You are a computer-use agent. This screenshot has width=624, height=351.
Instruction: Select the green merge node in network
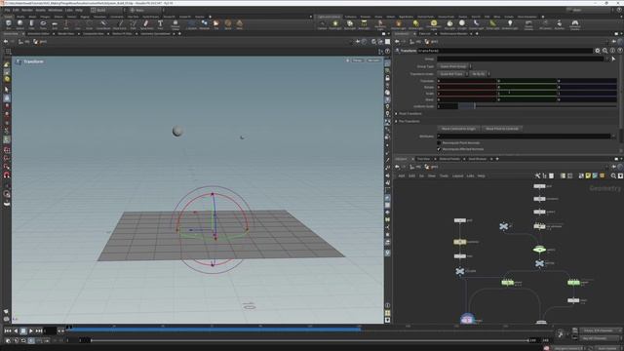[x=539, y=250]
